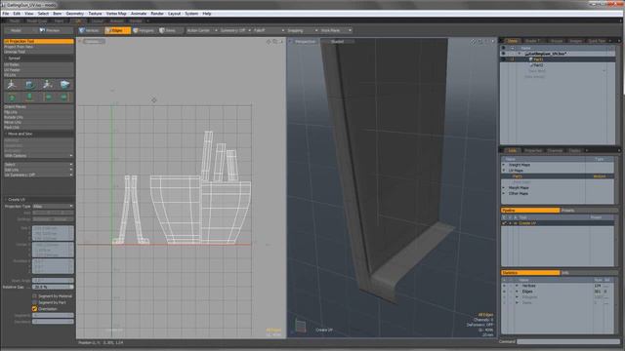The image size is (625, 351).
Task: Click third green icon above Orient Pieces
Action: pos(48,97)
